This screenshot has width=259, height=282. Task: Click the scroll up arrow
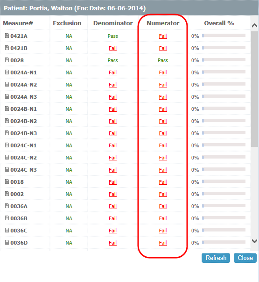[254, 26]
